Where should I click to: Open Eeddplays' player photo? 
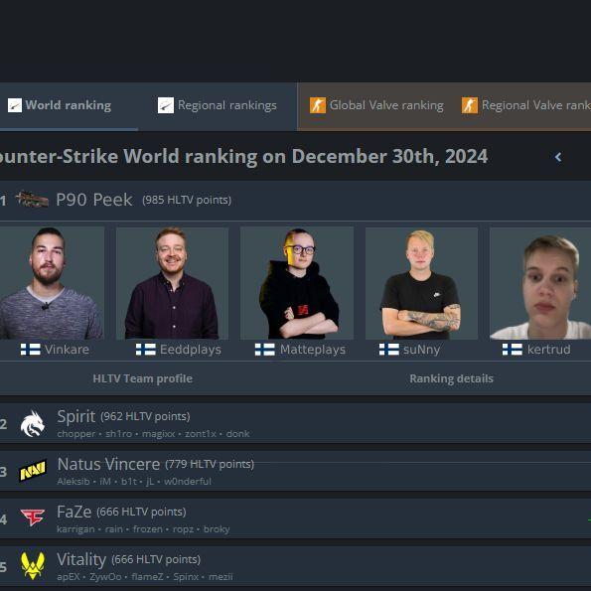(x=172, y=283)
